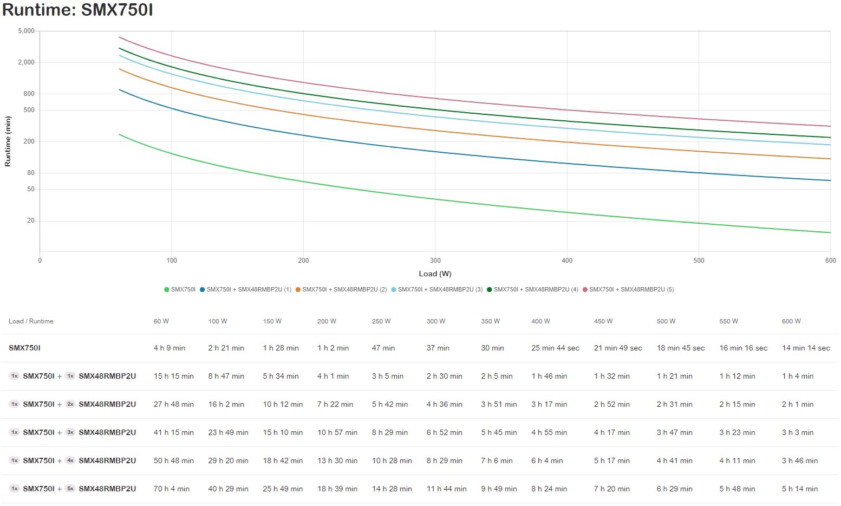Select the 11 h 44 min cell
Viewport: 841px width, 506px height.
(x=447, y=489)
